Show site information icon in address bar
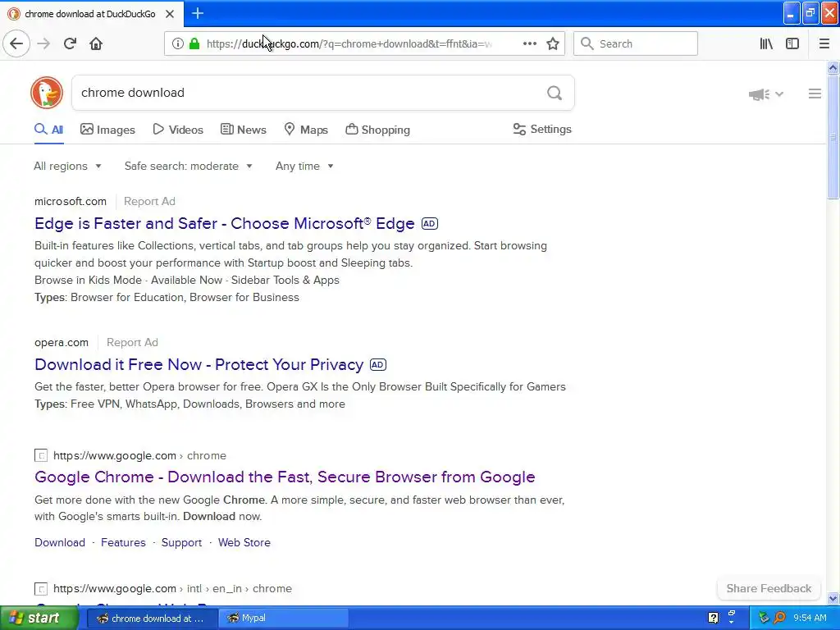The image size is (840, 630). coord(178,44)
